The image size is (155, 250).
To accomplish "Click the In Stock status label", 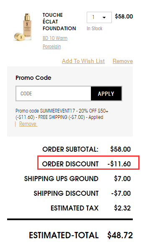I will click(94, 29).
